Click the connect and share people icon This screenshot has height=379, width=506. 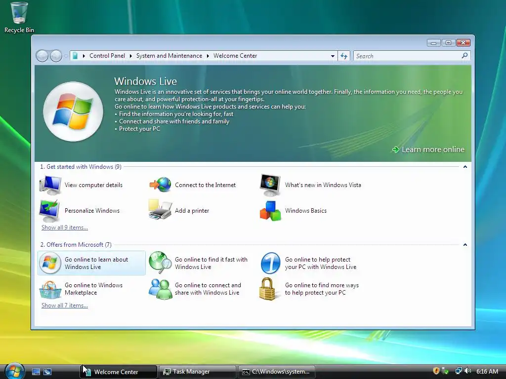tap(161, 289)
